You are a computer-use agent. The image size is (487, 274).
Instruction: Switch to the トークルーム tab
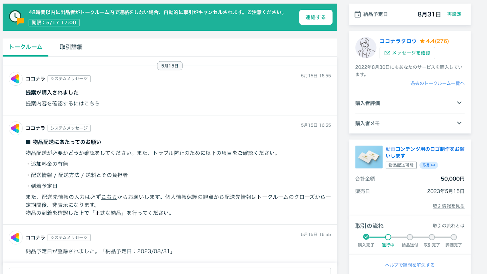point(26,47)
